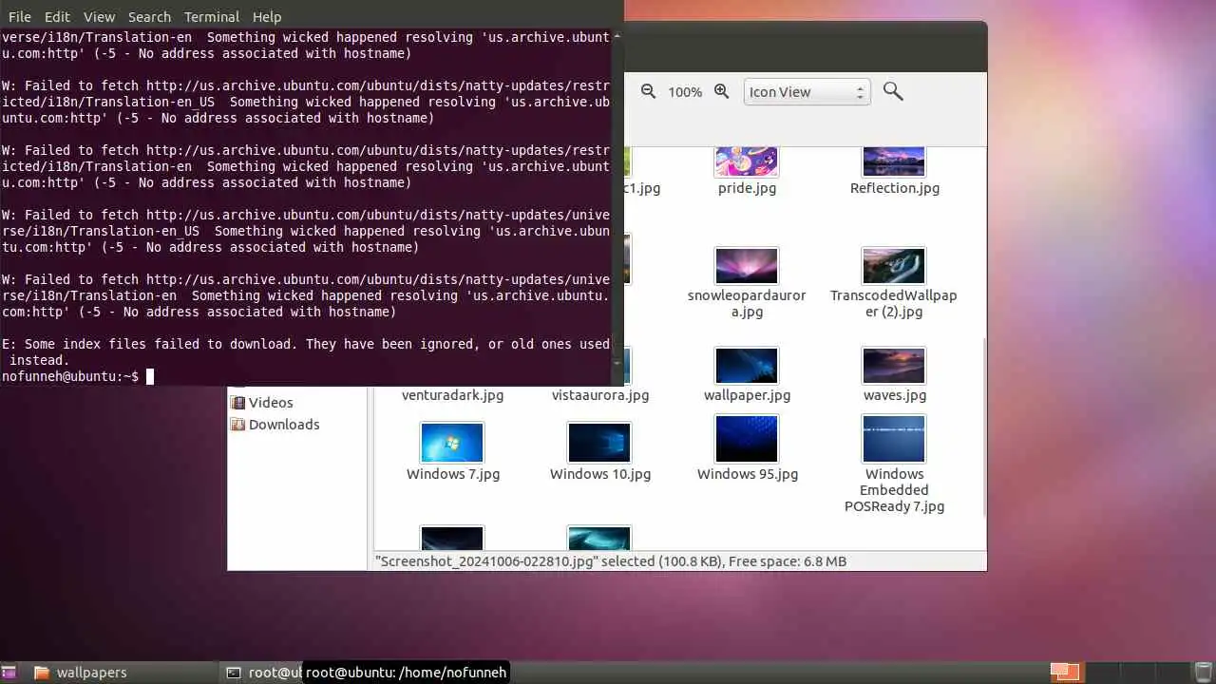Open the Terminal menu
Screen dimensions: 1216x684
coord(212,16)
